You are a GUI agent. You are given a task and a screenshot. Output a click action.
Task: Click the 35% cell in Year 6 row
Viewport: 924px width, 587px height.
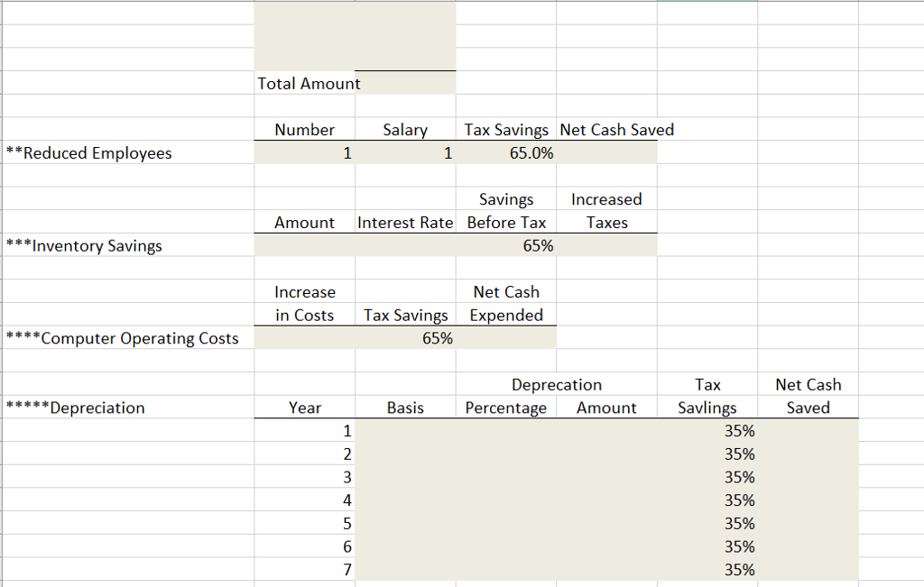[x=707, y=546]
